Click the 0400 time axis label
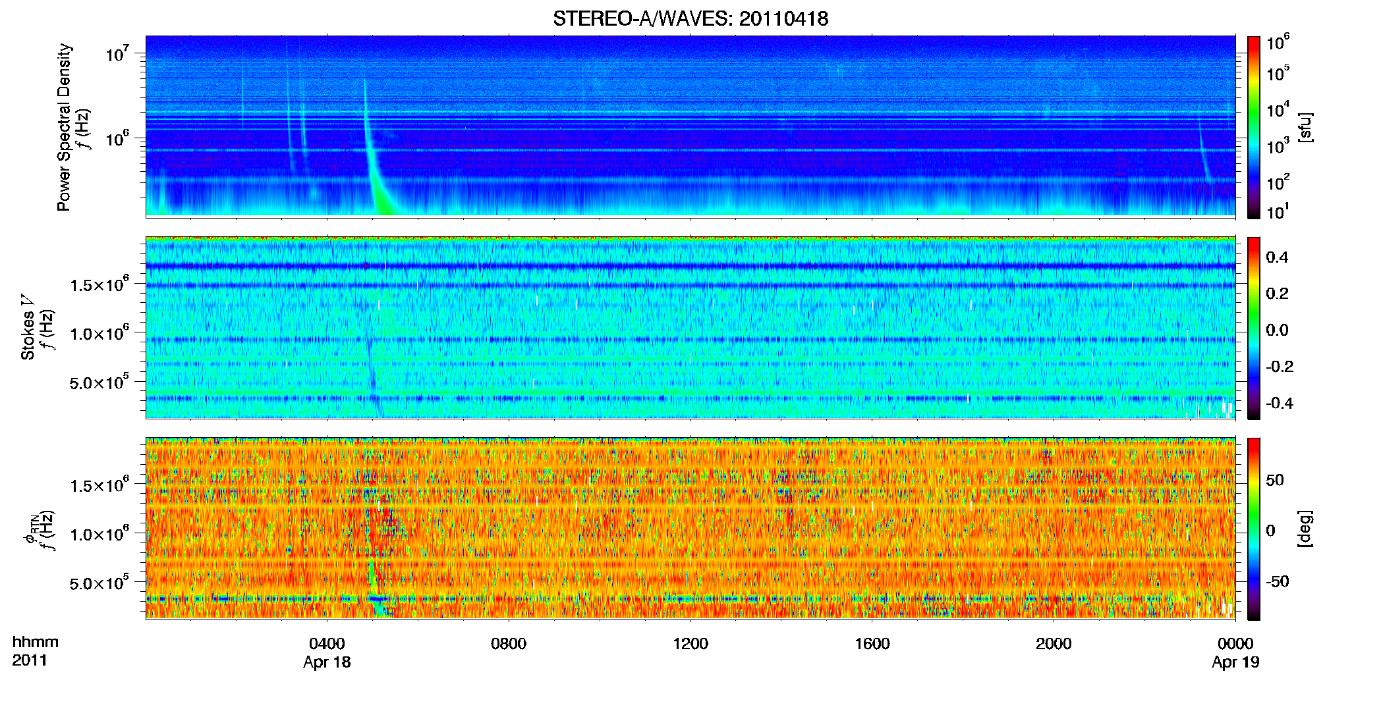Viewport: 1381px width, 711px height. pos(327,643)
